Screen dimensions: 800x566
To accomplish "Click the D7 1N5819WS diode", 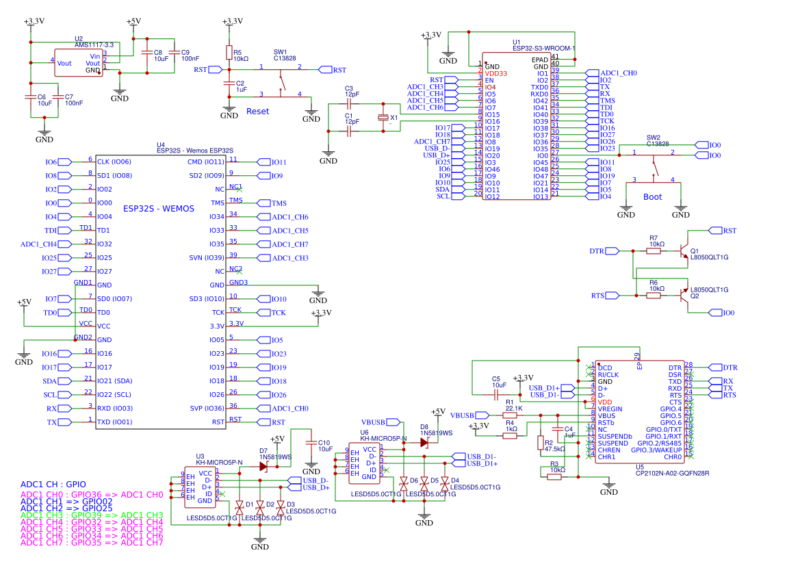I will point(263,466).
